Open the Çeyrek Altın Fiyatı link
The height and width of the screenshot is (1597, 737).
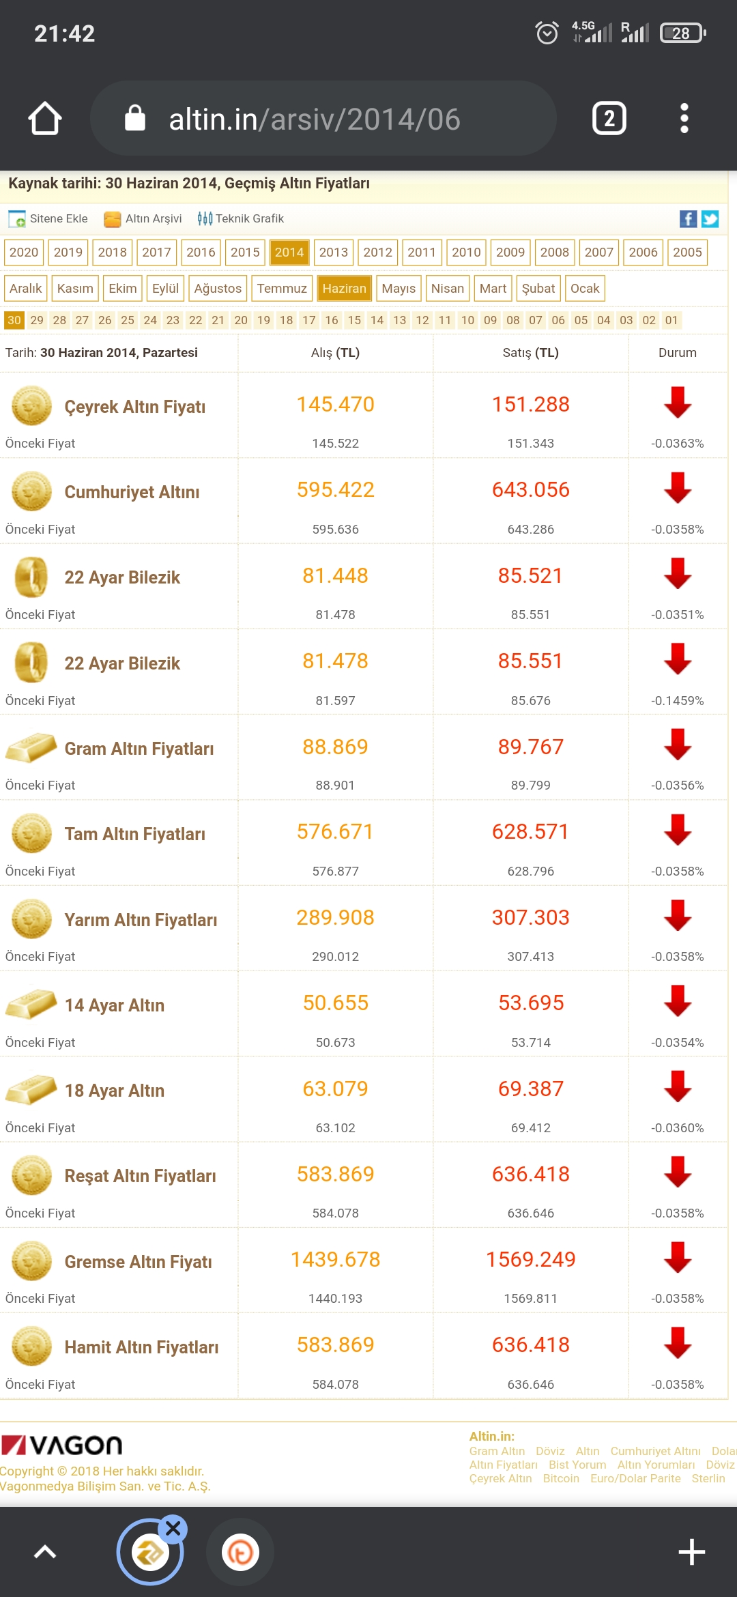pos(135,407)
